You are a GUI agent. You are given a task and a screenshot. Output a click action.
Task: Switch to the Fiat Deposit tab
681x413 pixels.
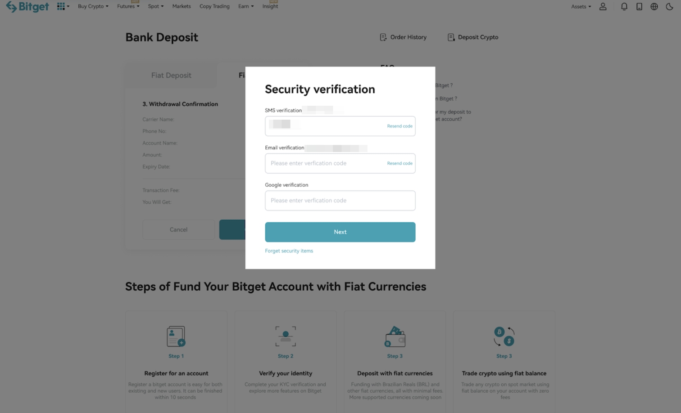[x=171, y=75]
